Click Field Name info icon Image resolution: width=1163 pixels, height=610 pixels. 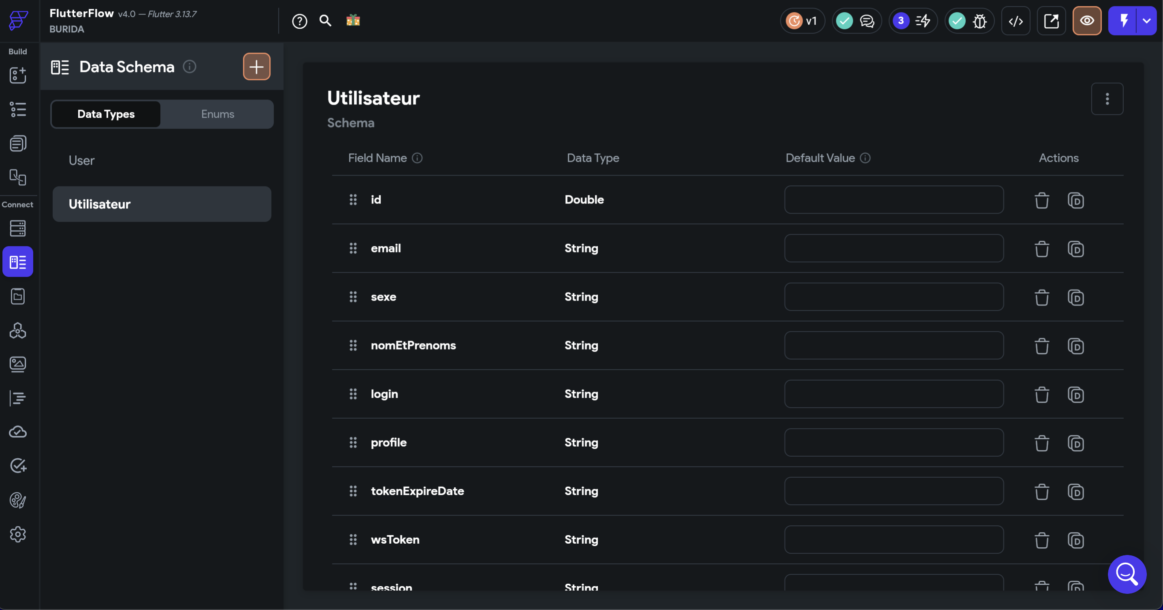(417, 158)
